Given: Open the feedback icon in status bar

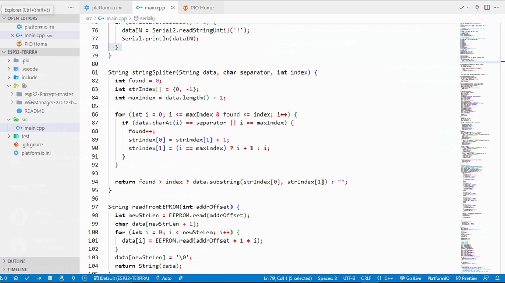Looking at the screenshot, I should pos(486,278).
